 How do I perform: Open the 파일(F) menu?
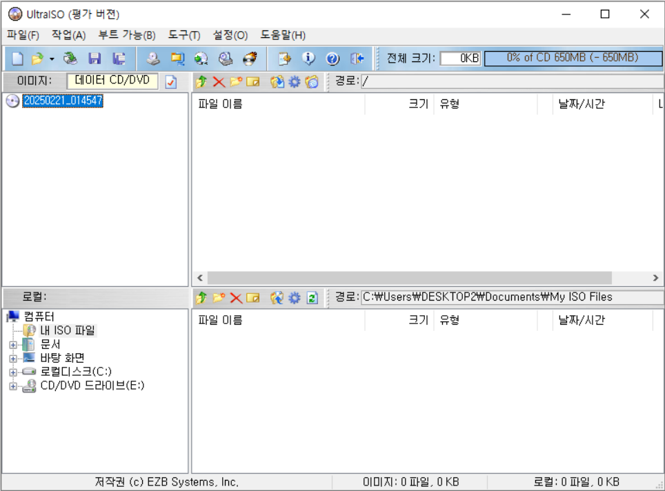(23, 35)
